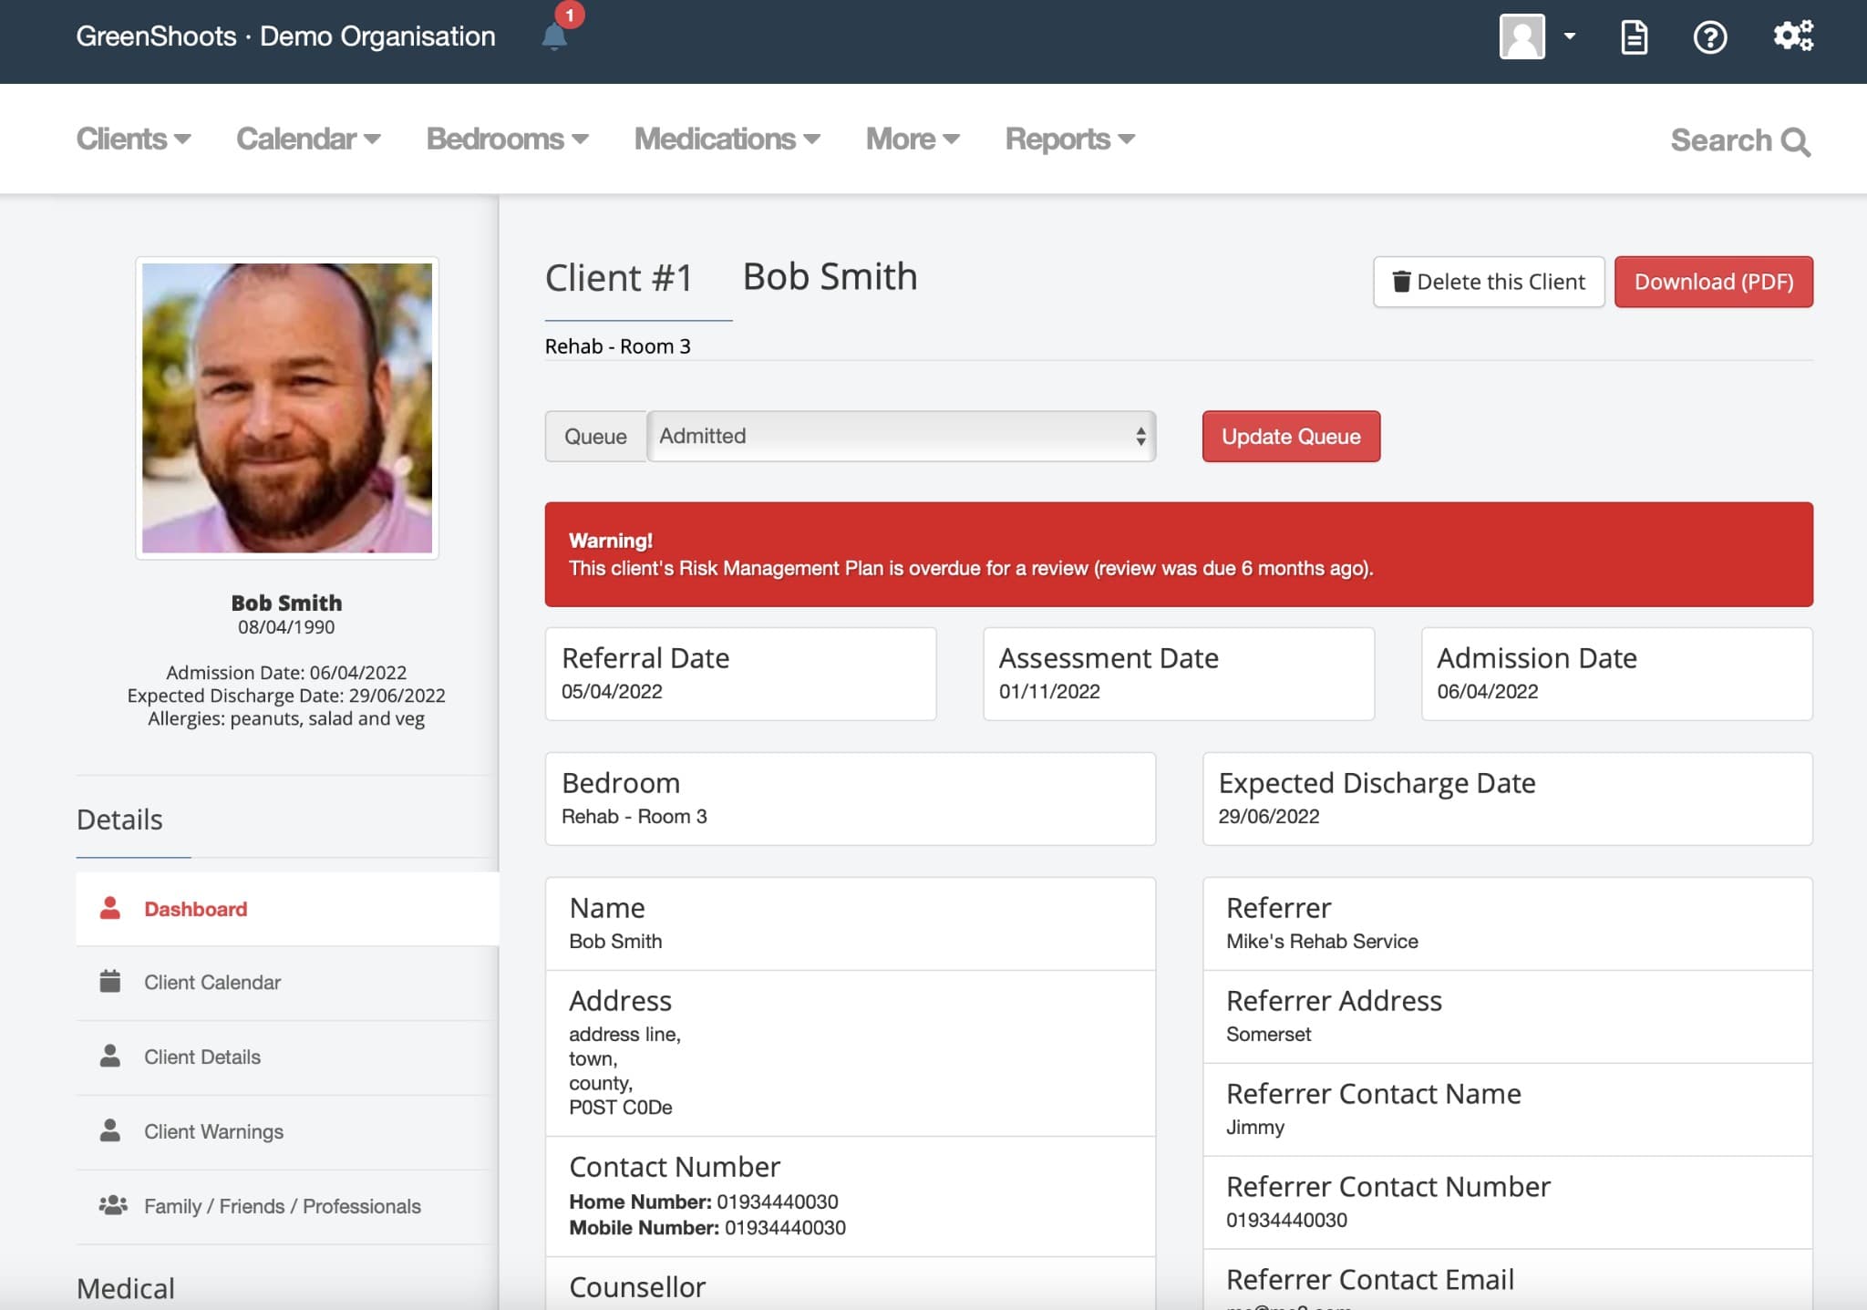
Task: Select Client Details in the sidebar
Action: 201,1057
